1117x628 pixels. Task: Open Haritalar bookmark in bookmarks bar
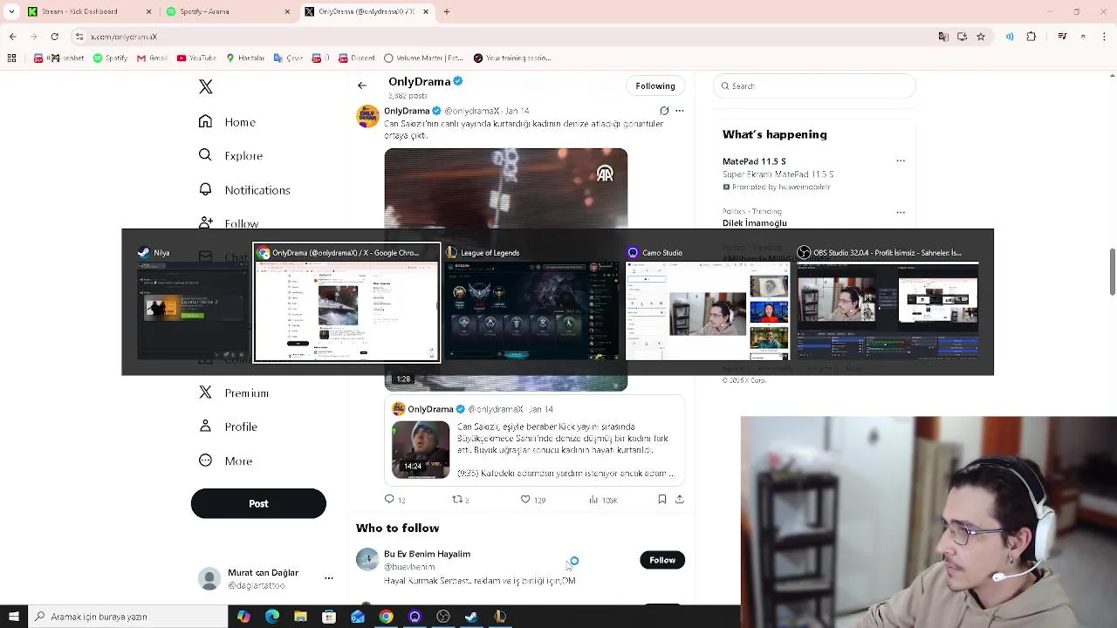point(245,58)
